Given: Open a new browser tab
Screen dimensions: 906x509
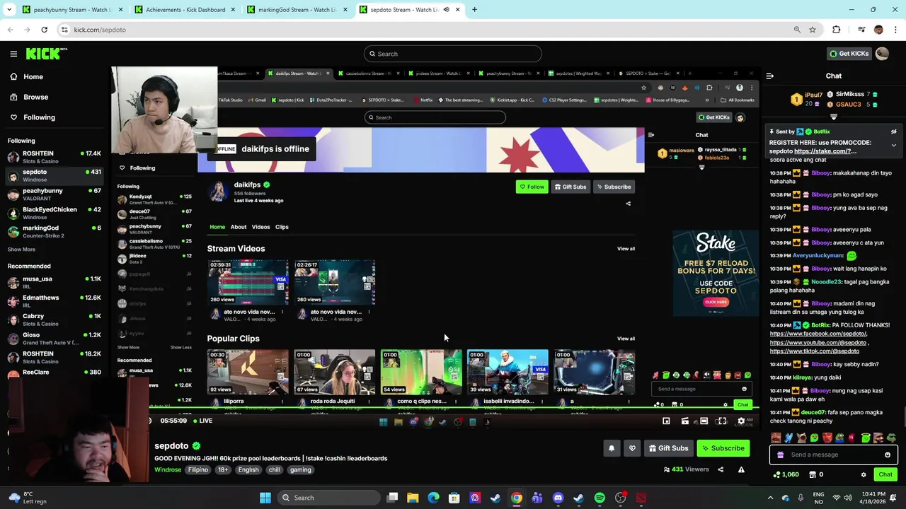Looking at the screenshot, I should pyautogui.click(x=474, y=10).
